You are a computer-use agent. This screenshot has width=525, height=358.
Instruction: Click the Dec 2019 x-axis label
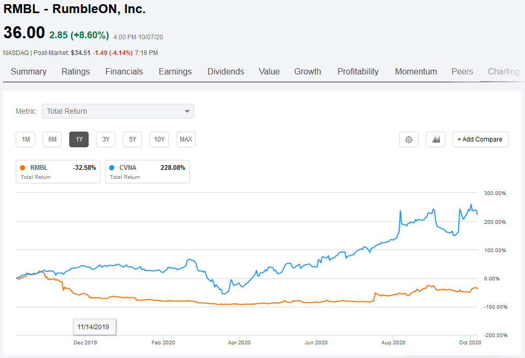click(x=85, y=343)
